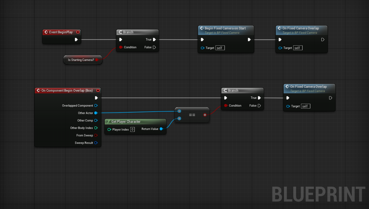Click the lower Branch node's Condition pin
369x209 pixels.
226,106
